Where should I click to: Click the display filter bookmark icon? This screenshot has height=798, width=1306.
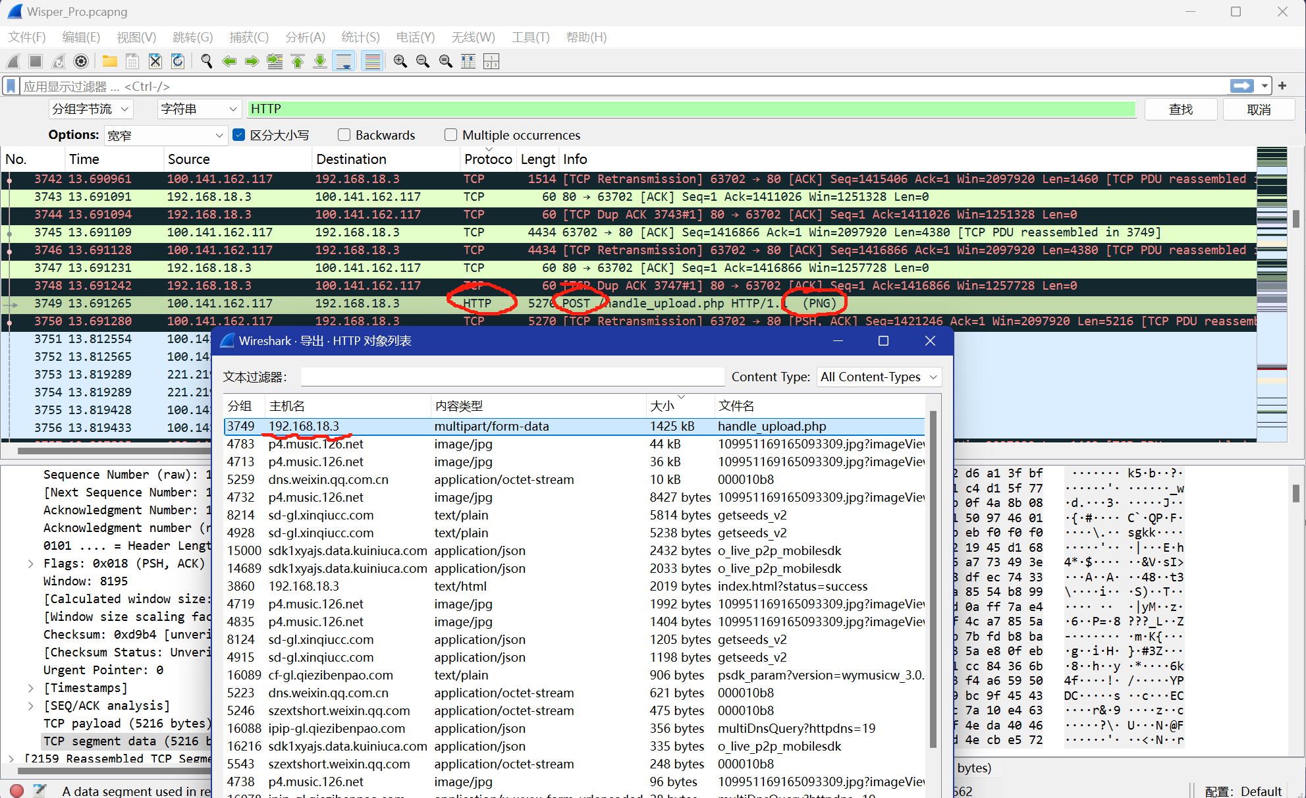11,86
